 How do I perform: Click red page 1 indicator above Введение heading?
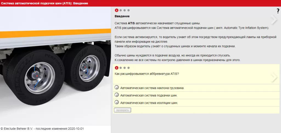point(117,10)
